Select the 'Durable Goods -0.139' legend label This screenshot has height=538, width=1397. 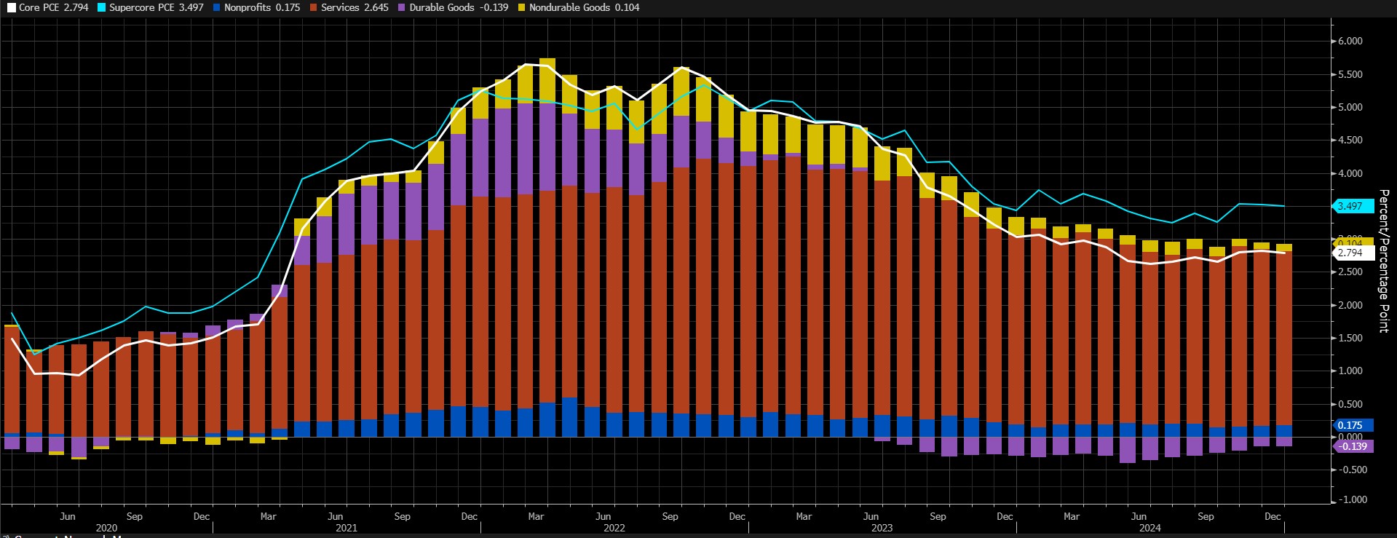click(459, 7)
